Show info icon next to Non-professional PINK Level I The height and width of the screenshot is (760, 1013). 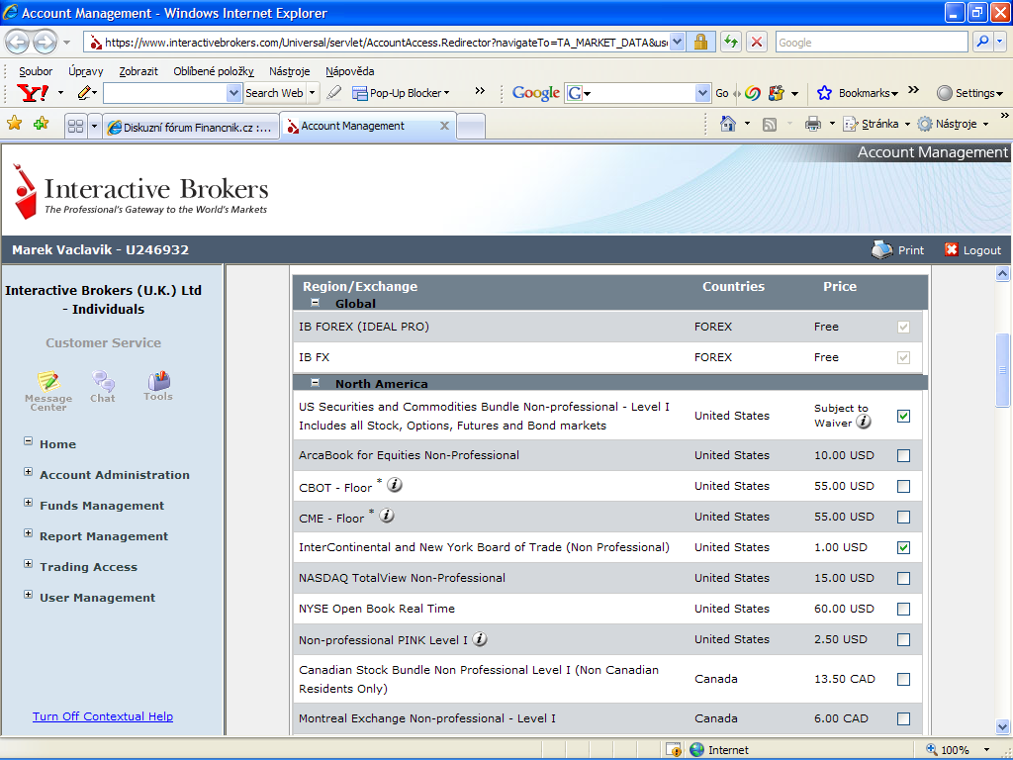(480, 638)
